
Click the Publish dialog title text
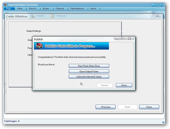point(38,39)
